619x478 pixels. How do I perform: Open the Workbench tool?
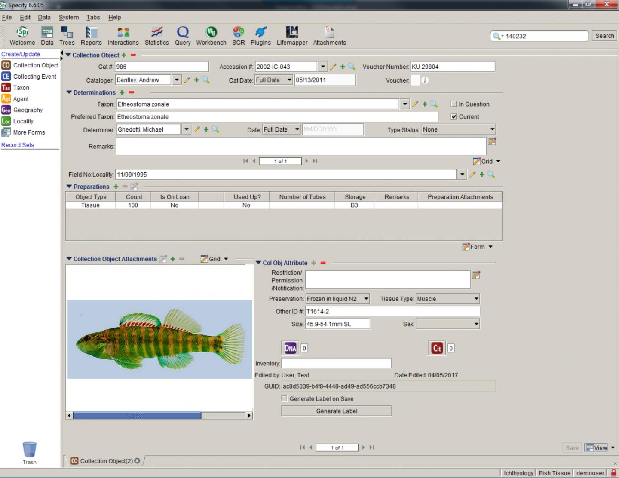pyautogui.click(x=211, y=36)
